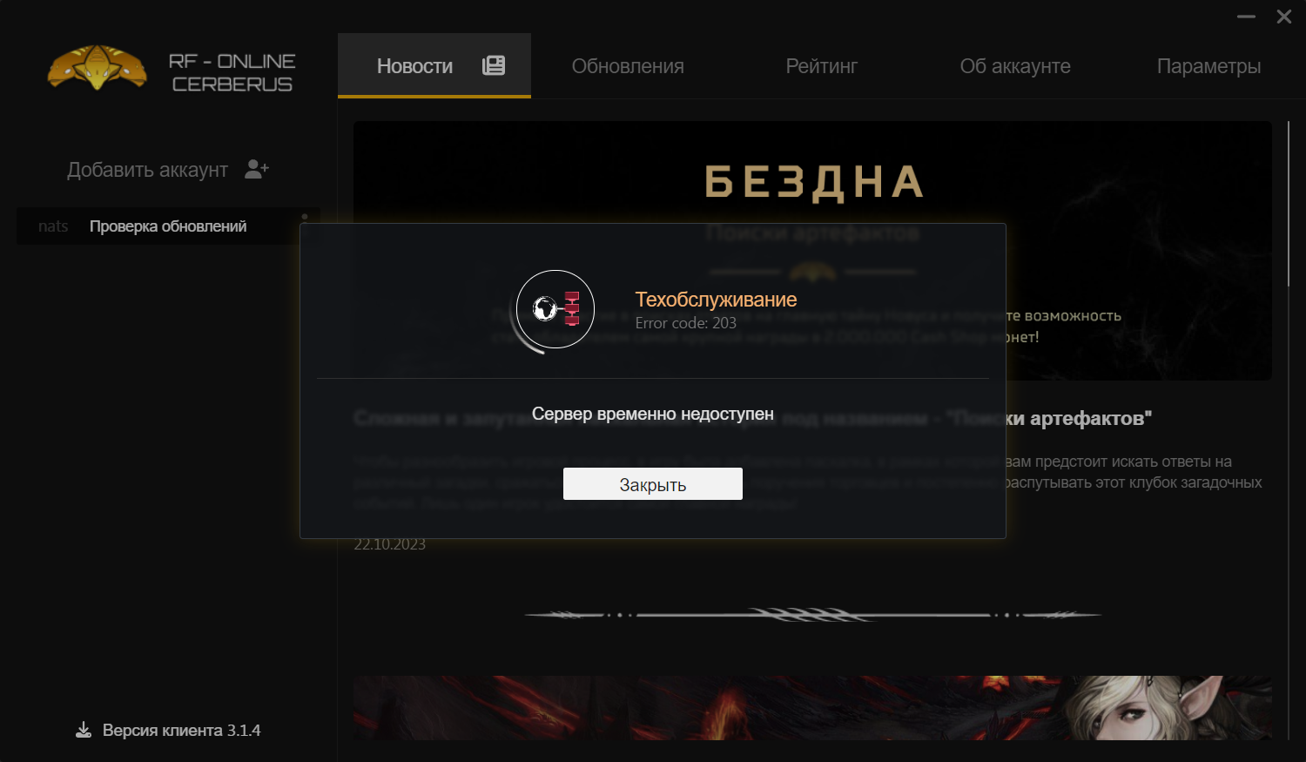
Task: Go to the Параметры tab
Action: coord(1208,66)
